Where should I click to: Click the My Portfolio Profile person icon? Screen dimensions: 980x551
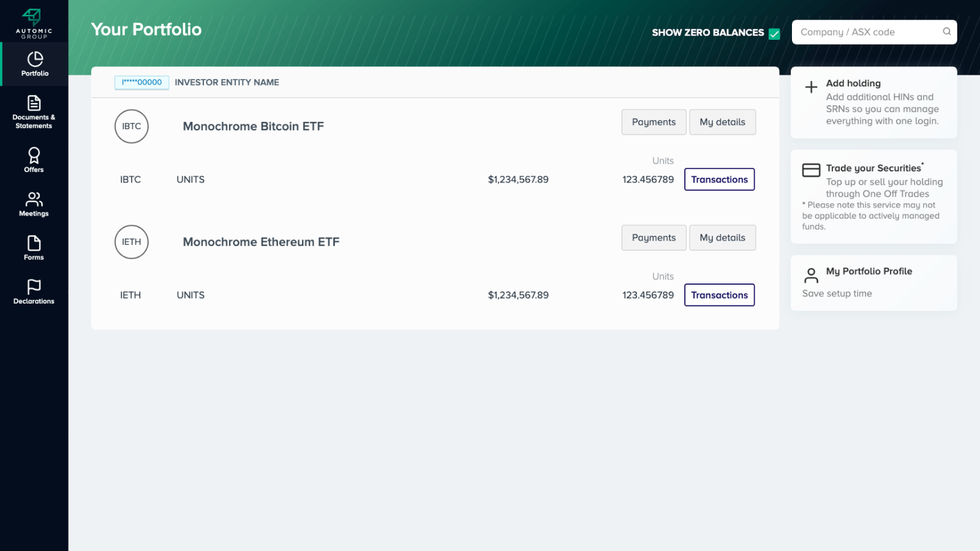pyautogui.click(x=811, y=275)
